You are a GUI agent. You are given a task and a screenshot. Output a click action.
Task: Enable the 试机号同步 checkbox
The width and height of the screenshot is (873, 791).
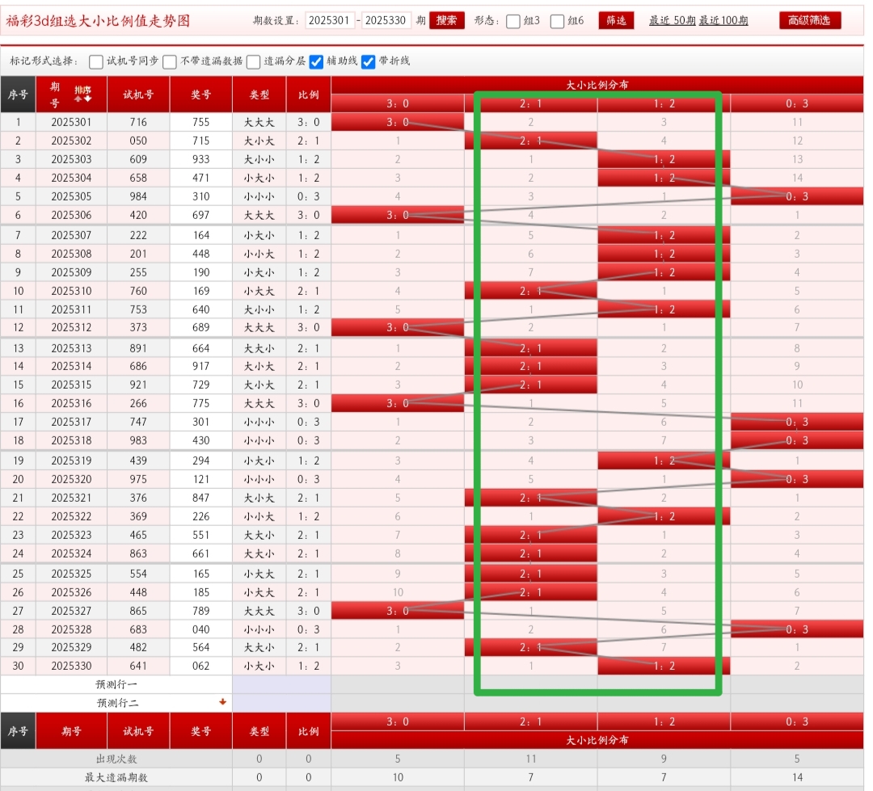click(x=96, y=61)
